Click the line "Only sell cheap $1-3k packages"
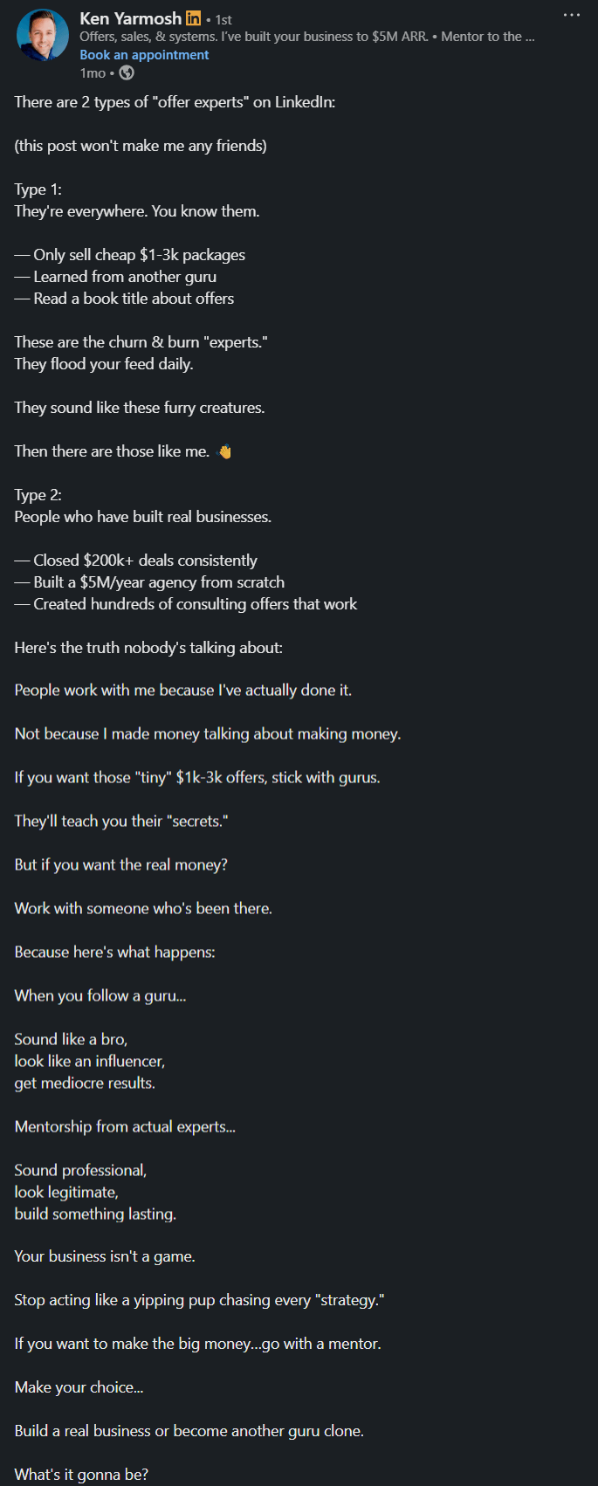 130,255
